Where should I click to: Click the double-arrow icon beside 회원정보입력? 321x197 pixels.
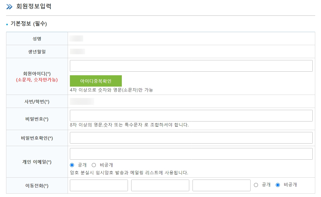point(9,7)
